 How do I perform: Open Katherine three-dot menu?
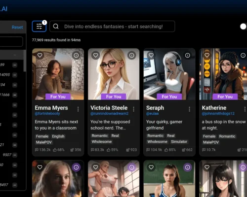245,109
